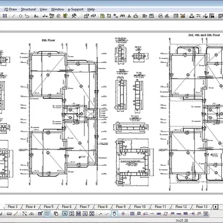The width and height of the screenshot is (223, 223).
Task: Click the table layout icon in top toolbar
Action: point(152,16)
